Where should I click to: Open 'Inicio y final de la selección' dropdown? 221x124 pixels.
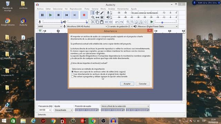125,106
